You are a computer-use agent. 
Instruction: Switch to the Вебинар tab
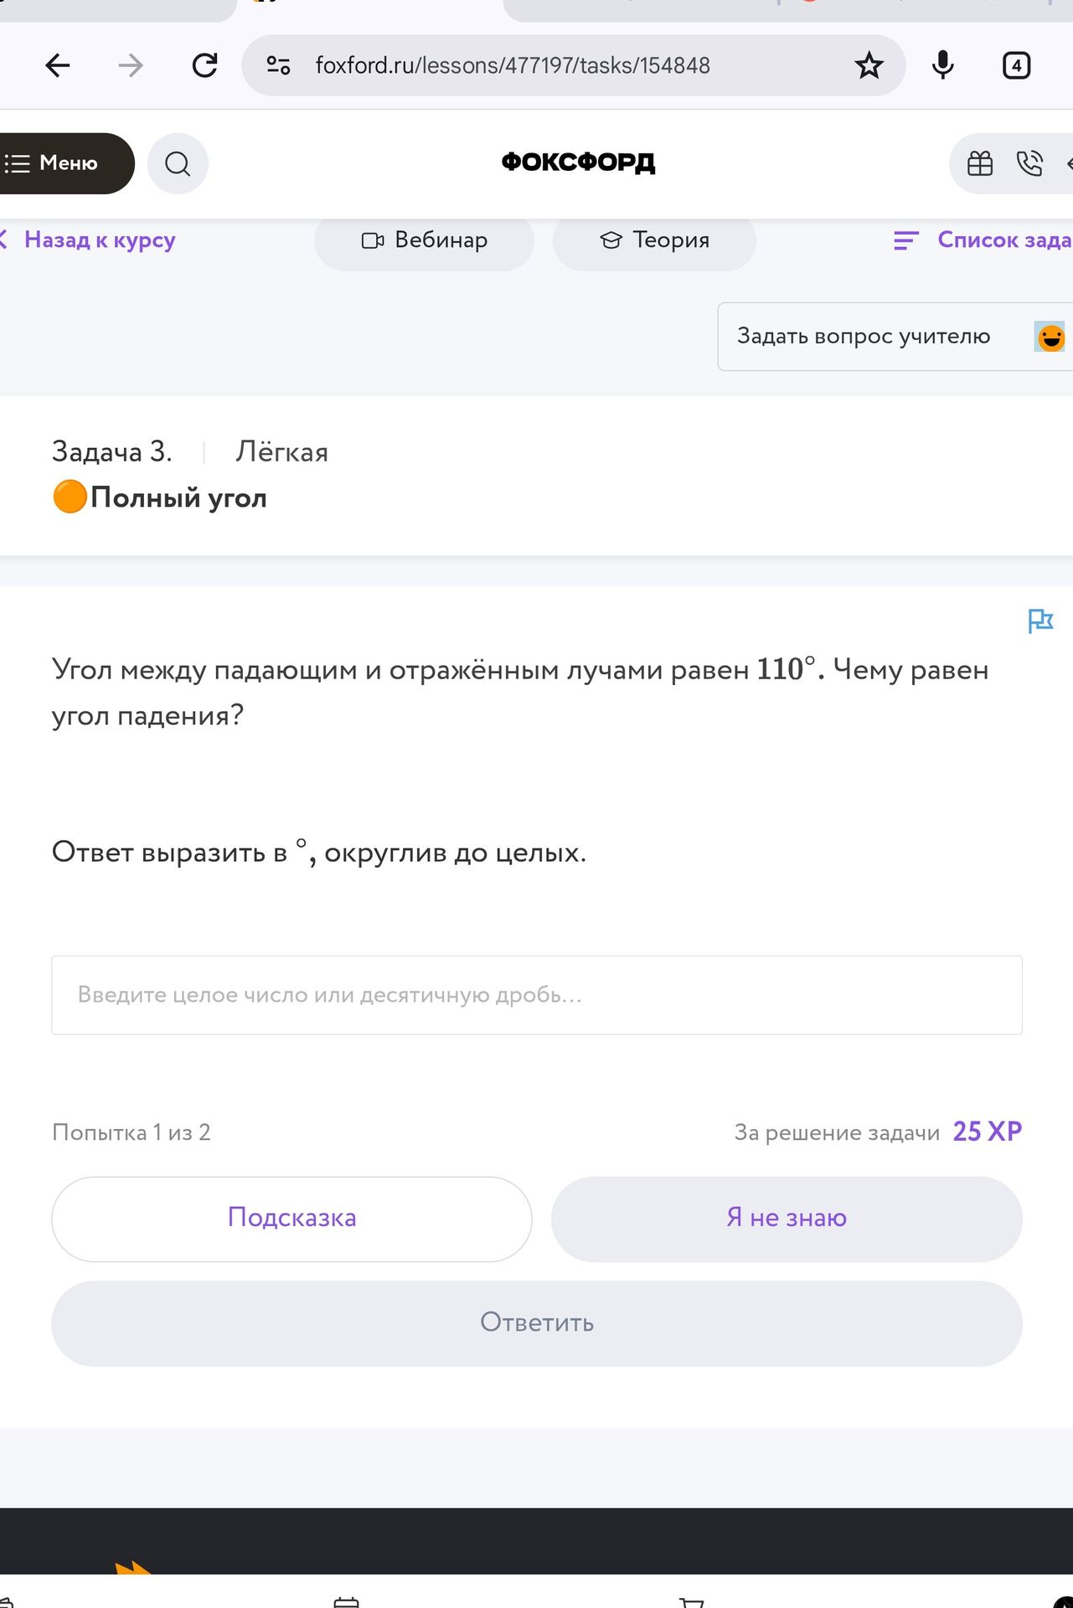424,240
